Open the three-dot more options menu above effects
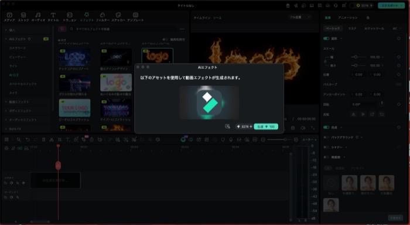Image resolution: width=410 pixels, height=225 pixels. click(182, 29)
